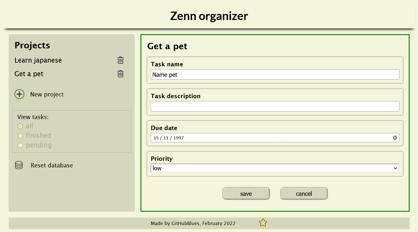
Task: Select low in the Priority selector
Action: coord(275,168)
